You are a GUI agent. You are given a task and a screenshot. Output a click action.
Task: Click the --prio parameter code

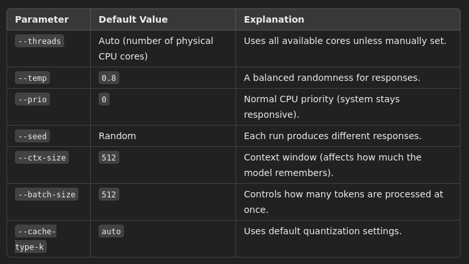pos(32,99)
